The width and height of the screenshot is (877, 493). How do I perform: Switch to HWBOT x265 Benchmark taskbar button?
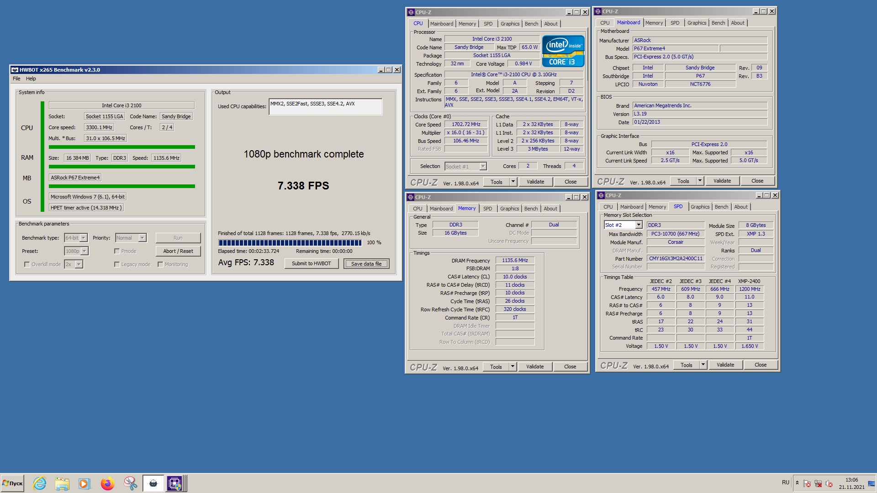click(x=153, y=483)
